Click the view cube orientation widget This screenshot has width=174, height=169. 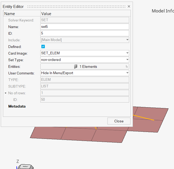[25, 167]
